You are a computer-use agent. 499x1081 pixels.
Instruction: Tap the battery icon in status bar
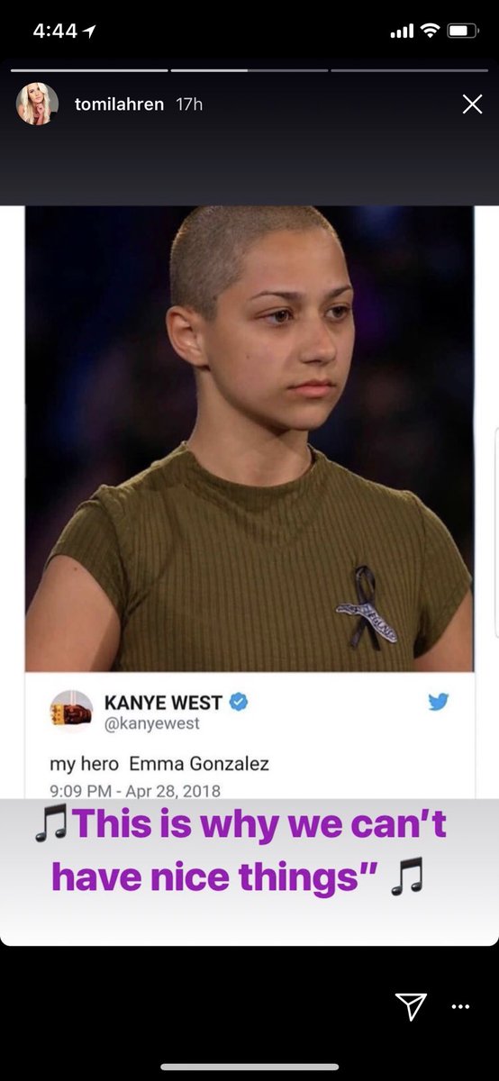(463, 31)
